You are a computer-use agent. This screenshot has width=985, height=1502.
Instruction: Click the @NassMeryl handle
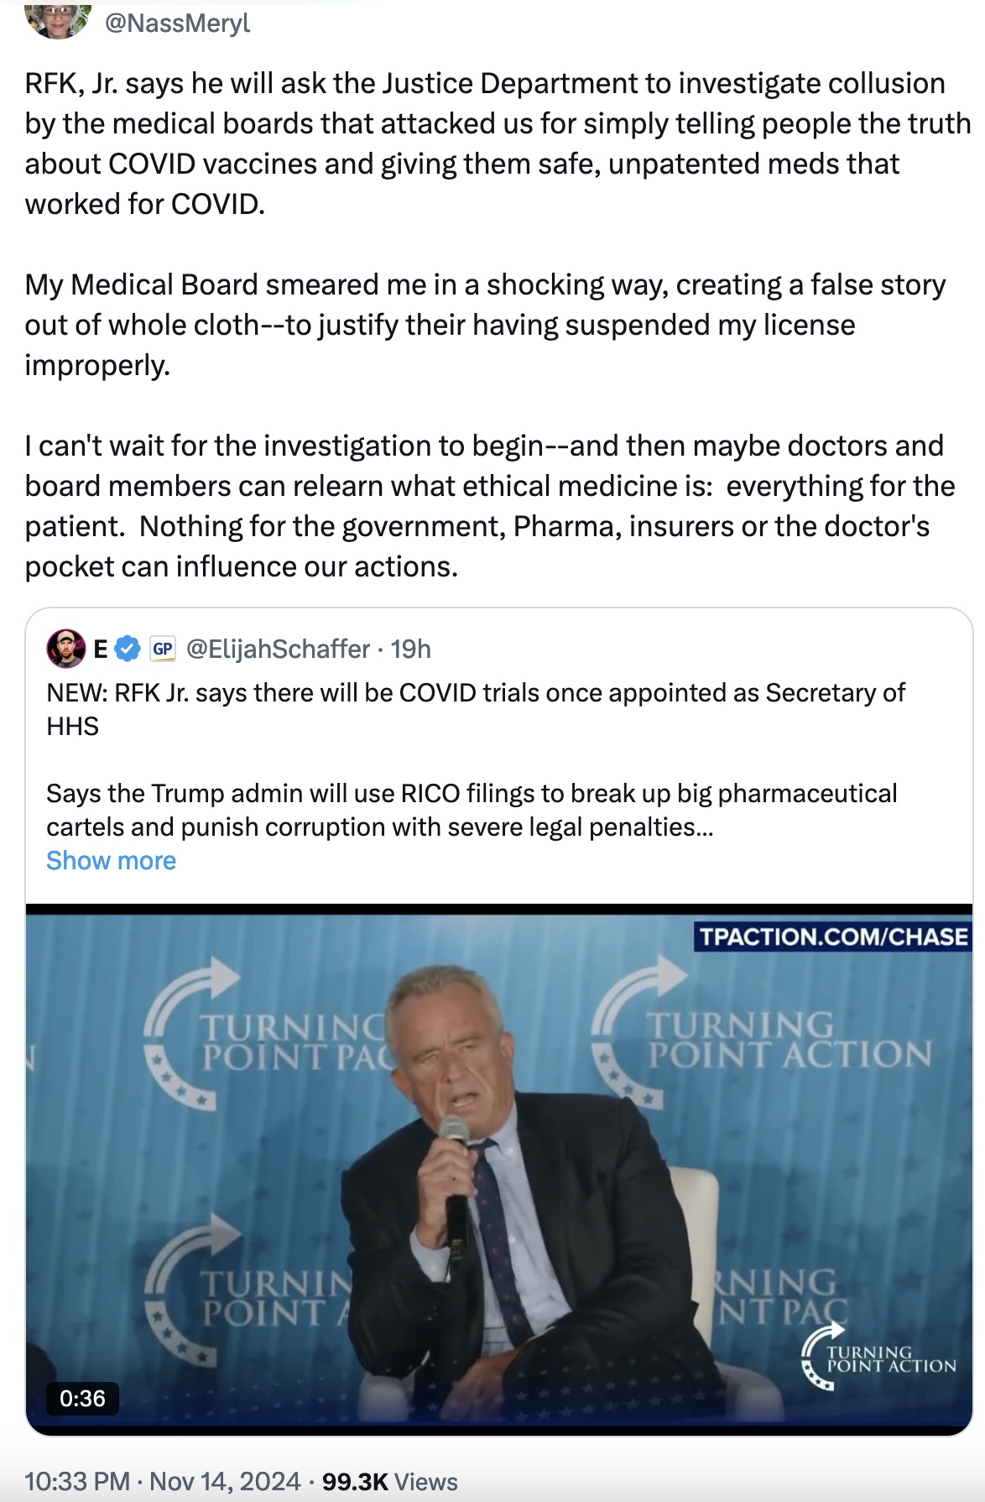[x=177, y=23]
